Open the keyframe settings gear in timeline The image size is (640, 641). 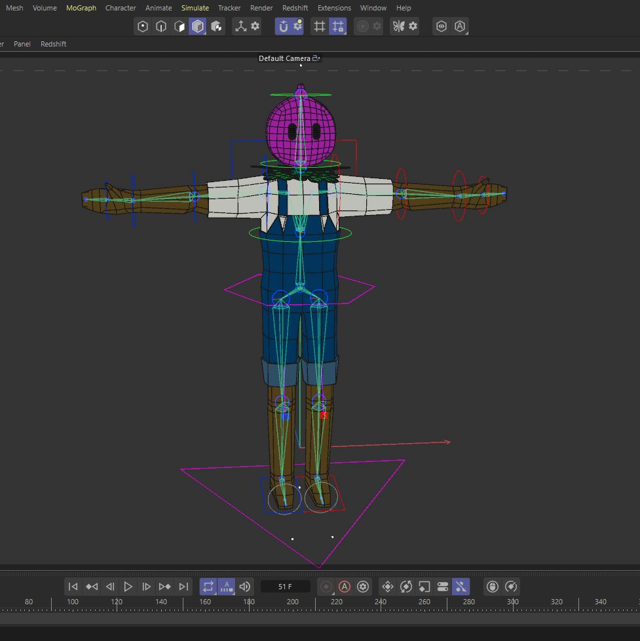tap(363, 587)
